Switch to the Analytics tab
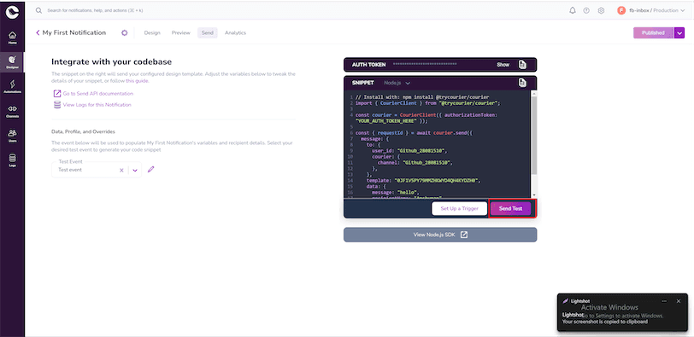The width and height of the screenshot is (694, 337). pyautogui.click(x=235, y=32)
